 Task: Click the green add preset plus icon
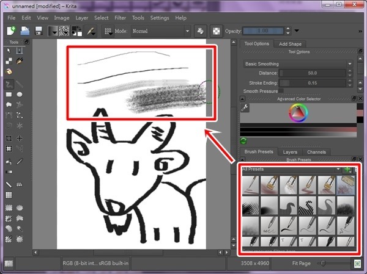coord(347,168)
